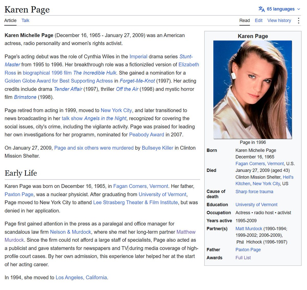Image resolution: width=307 pixels, height=290 pixels.
Task: Click the translate languages icon
Action: point(261,9)
